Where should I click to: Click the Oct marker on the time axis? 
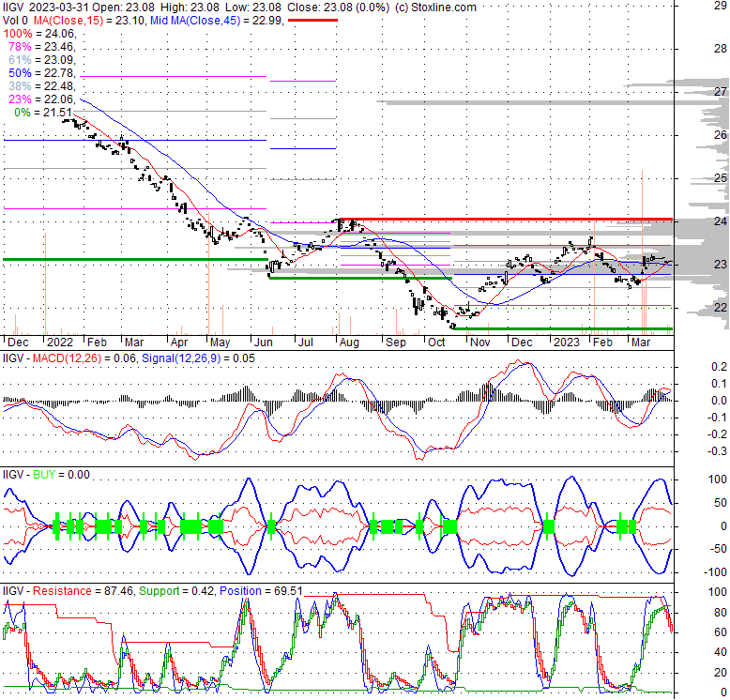[x=436, y=342]
